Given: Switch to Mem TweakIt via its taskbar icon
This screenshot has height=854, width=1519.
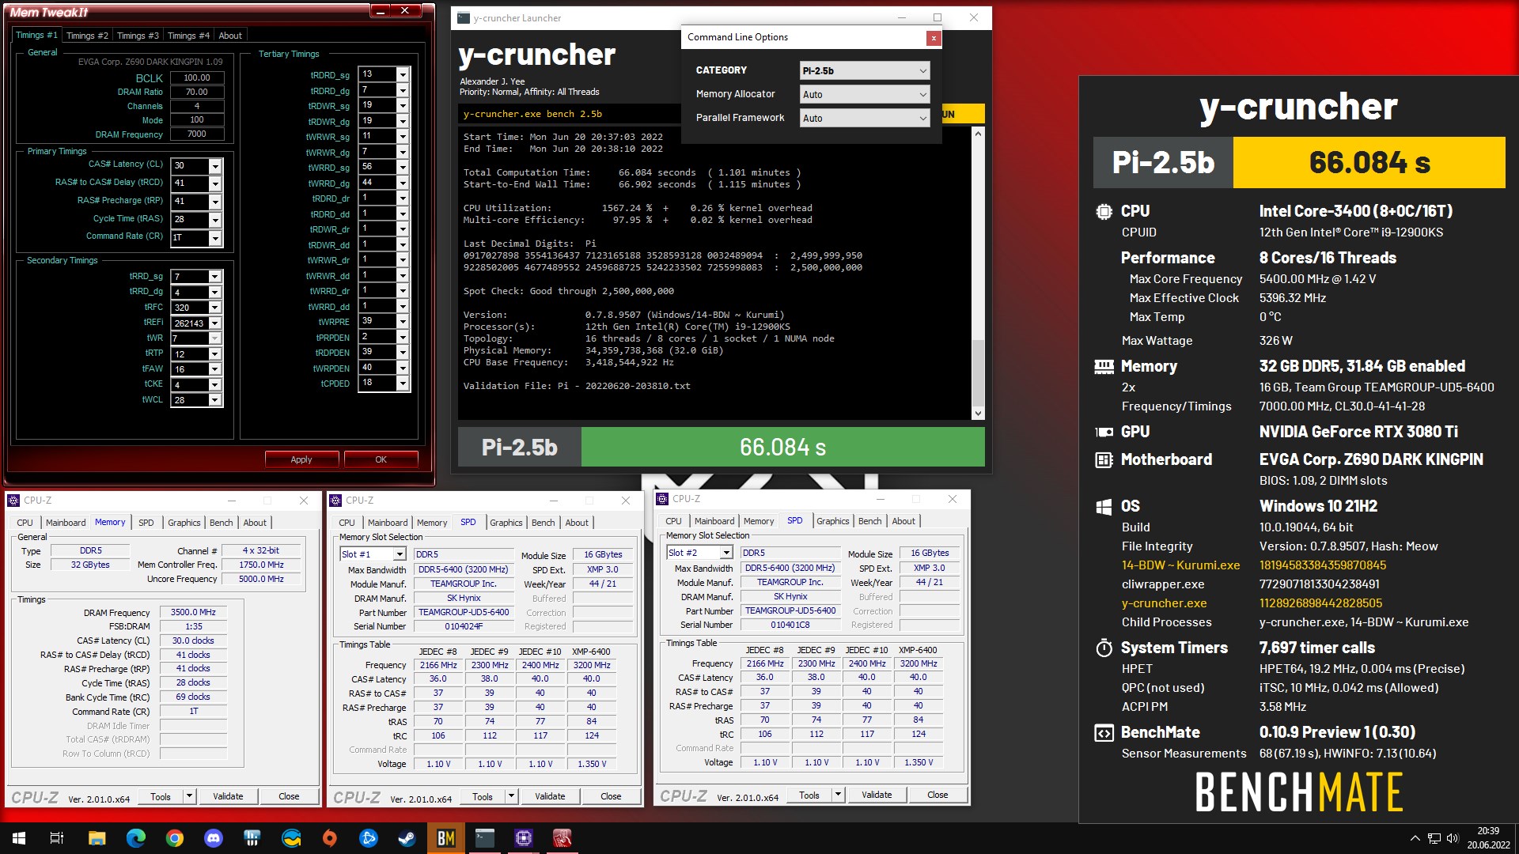Looking at the screenshot, I should pyautogui.click(x=563, y=838).
